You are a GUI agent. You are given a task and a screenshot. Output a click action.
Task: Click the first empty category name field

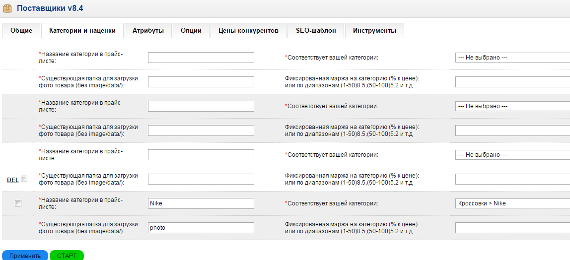tap(201, 58)
